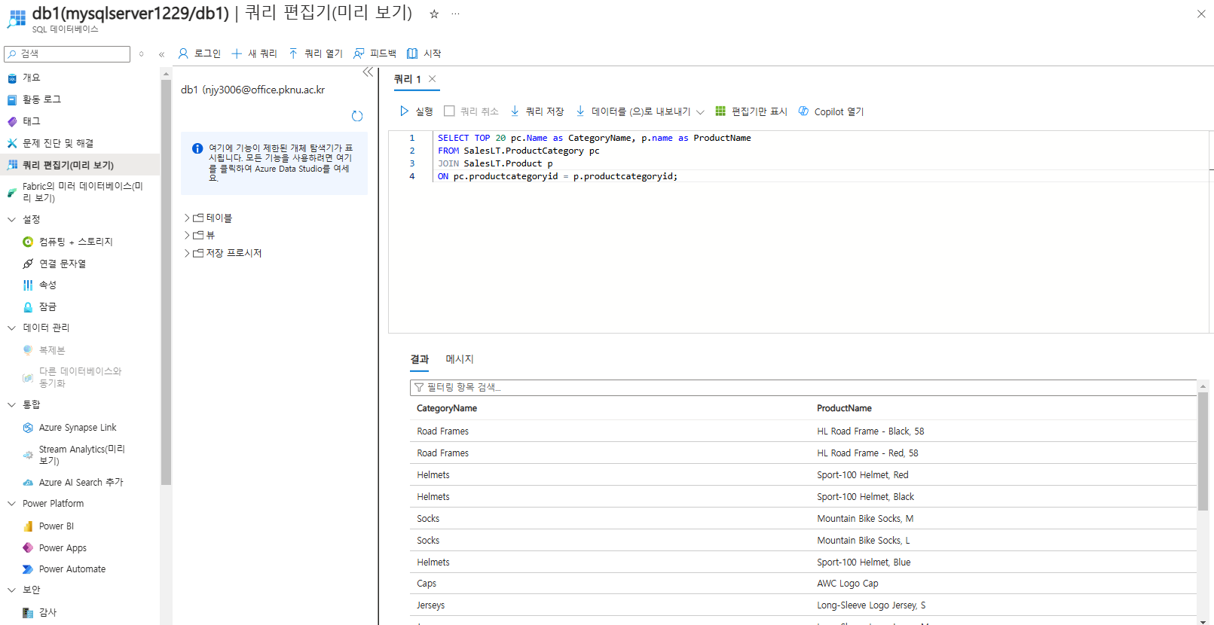Switch to the 결과 results tab
This screenshot has height=625, width=1214.
click(x=419, y=359)
